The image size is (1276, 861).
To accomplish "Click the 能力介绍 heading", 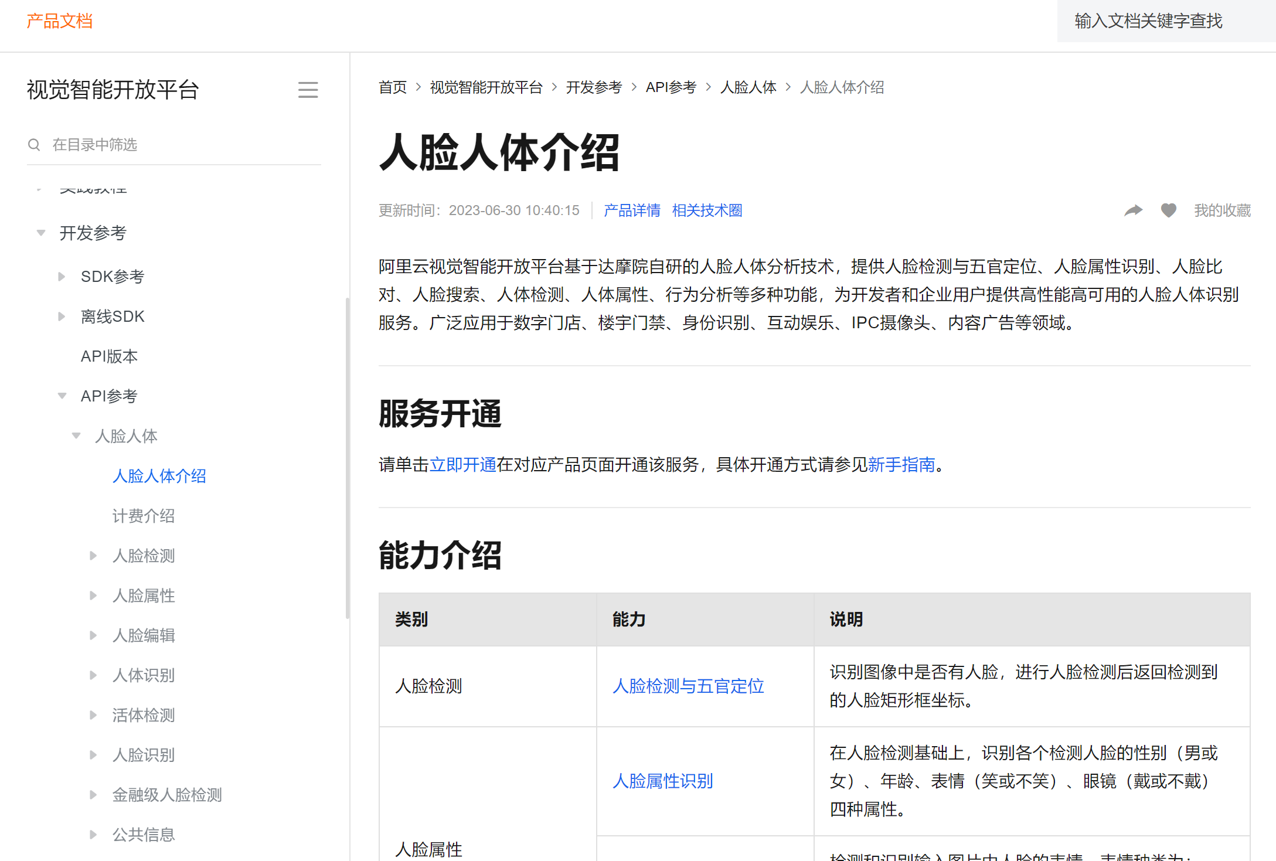I will 440,556.
